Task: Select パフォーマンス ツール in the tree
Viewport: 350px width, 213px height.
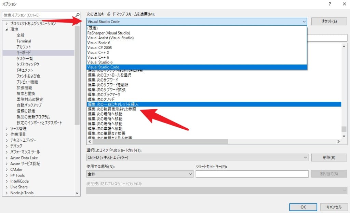Action: pyautogui.click(x=25, y=152)
